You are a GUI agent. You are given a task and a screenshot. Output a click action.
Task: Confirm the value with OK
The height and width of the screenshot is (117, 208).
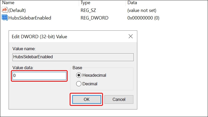(x=87, y=99)
